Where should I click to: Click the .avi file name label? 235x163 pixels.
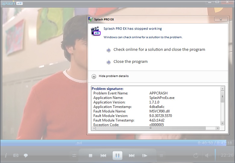click(79, 143)
